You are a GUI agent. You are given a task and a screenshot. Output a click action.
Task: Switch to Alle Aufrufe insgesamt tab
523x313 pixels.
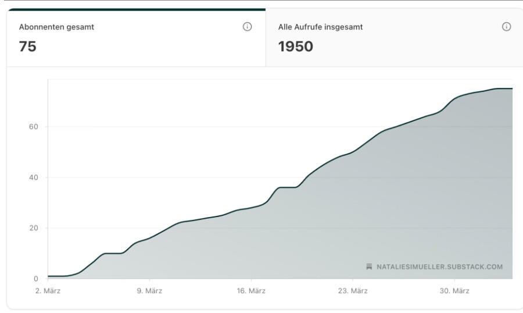394,38
